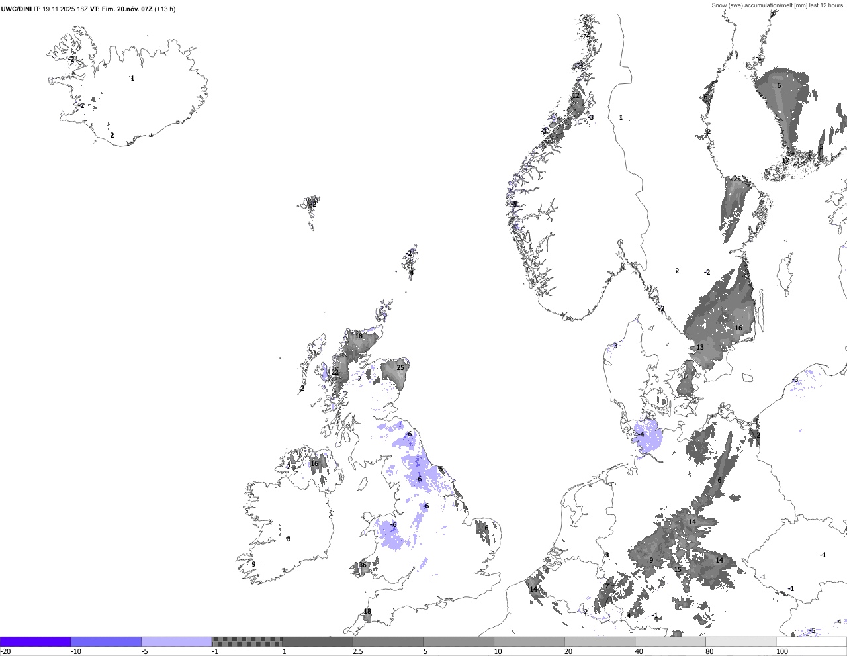Image resolution: width=847 pixels, height=656 pixels.
Task: Click the '12' value over Norway
Action: (576, 95)
